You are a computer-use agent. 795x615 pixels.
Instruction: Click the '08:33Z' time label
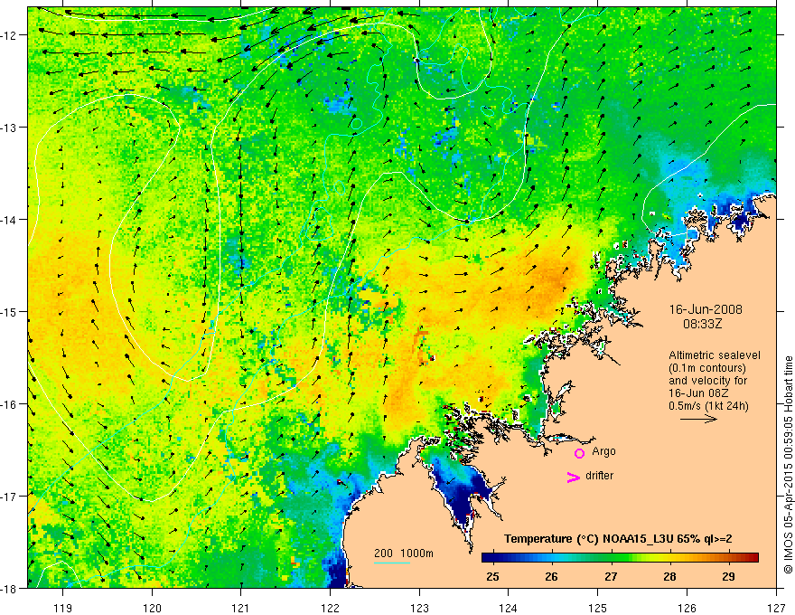pos(702,324)
